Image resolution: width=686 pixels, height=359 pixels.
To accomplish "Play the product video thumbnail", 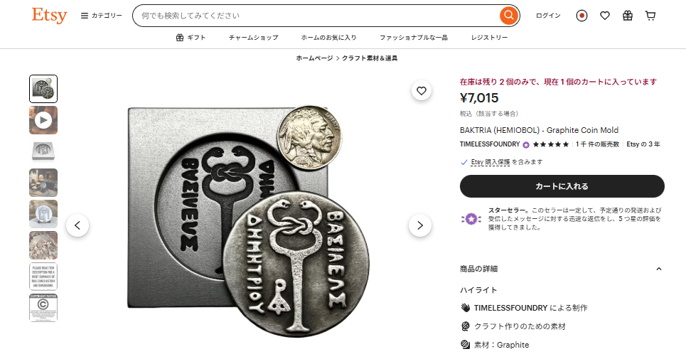I will click(43, 120).
